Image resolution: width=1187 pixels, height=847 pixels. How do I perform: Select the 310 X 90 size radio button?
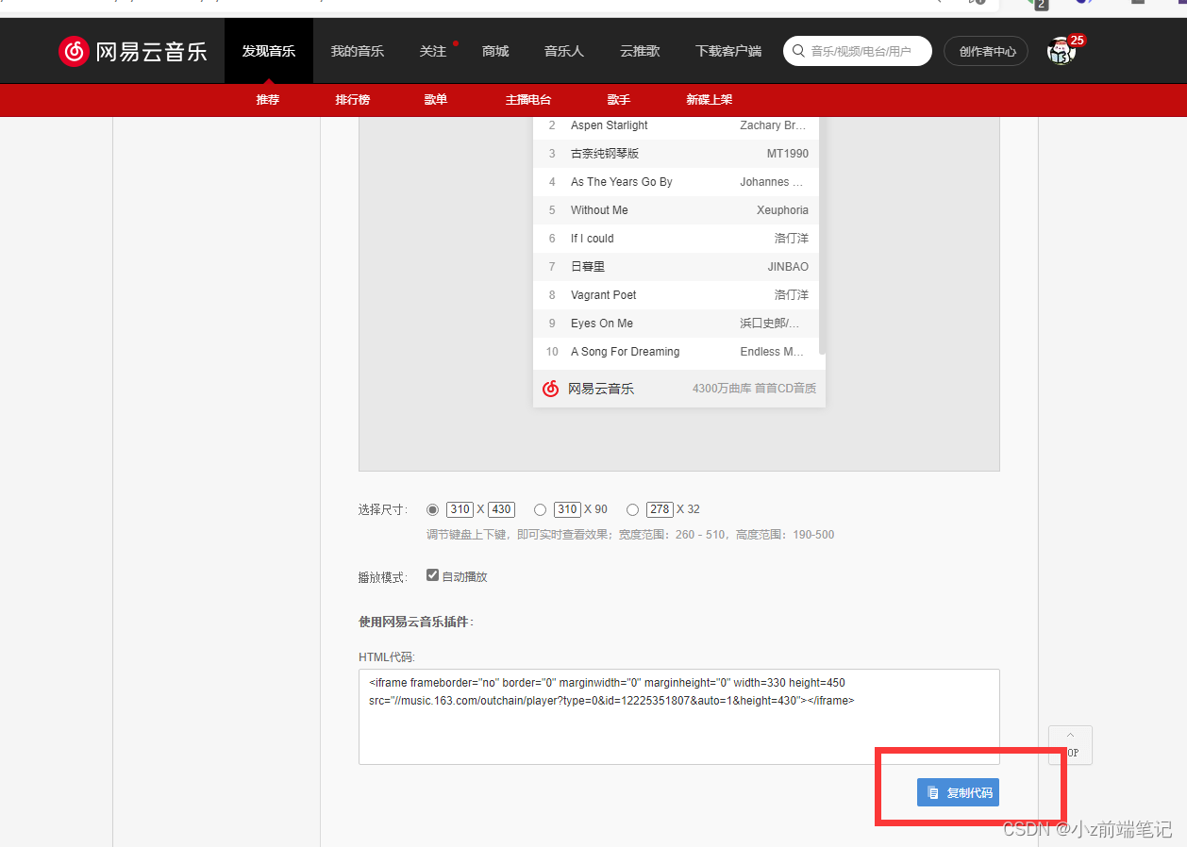(540, 508)
